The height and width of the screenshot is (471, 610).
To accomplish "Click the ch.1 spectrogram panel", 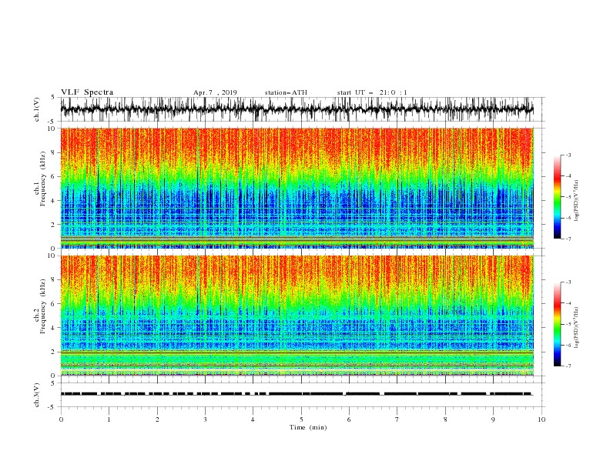I will click(x=297, y=188).
